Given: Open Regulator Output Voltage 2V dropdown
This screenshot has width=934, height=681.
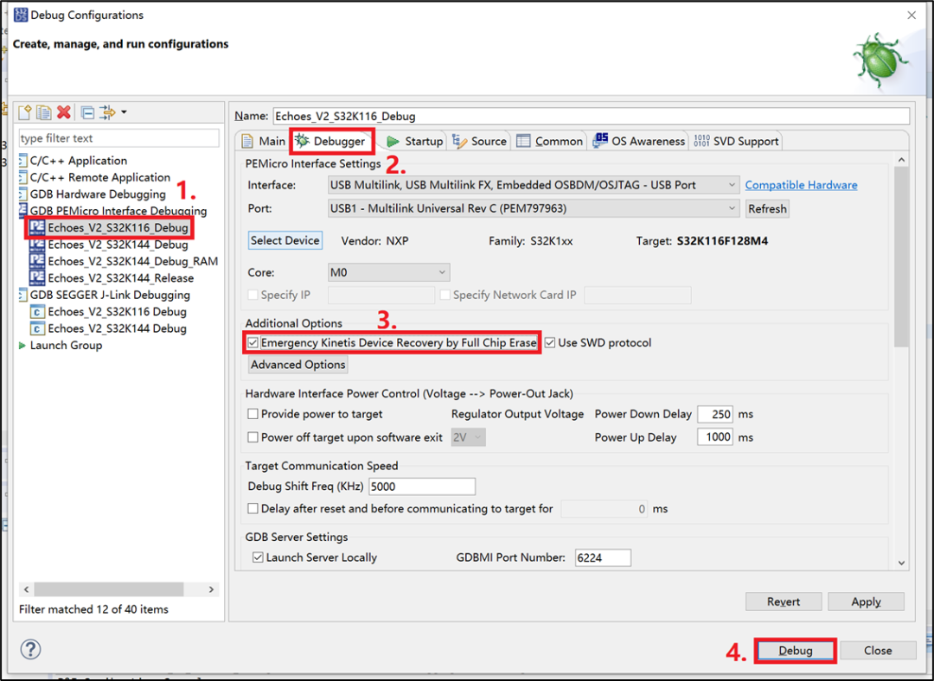Looking at the screenshot, I should pyautogui.click(x=468, y=437).
